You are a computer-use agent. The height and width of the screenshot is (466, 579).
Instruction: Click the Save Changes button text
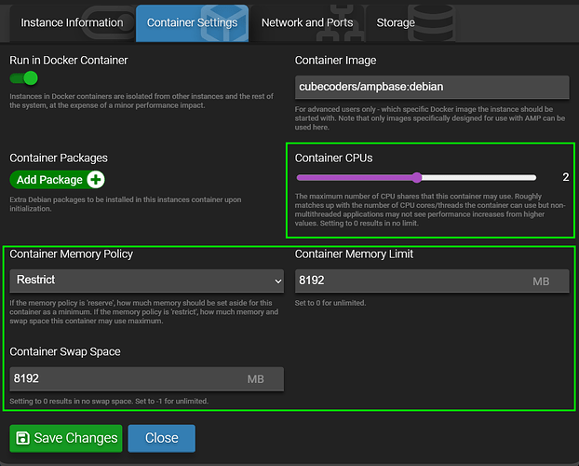[75, 438]
